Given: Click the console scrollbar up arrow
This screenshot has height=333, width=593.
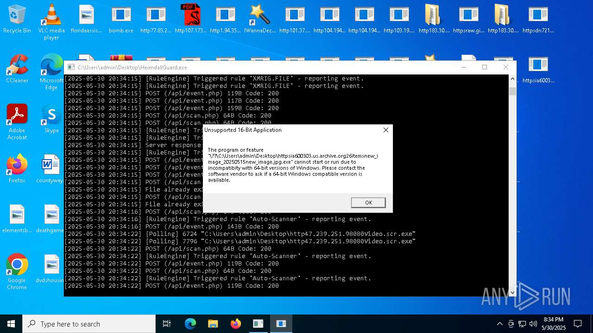Looking at the screenshot, I should coord(512,79).
